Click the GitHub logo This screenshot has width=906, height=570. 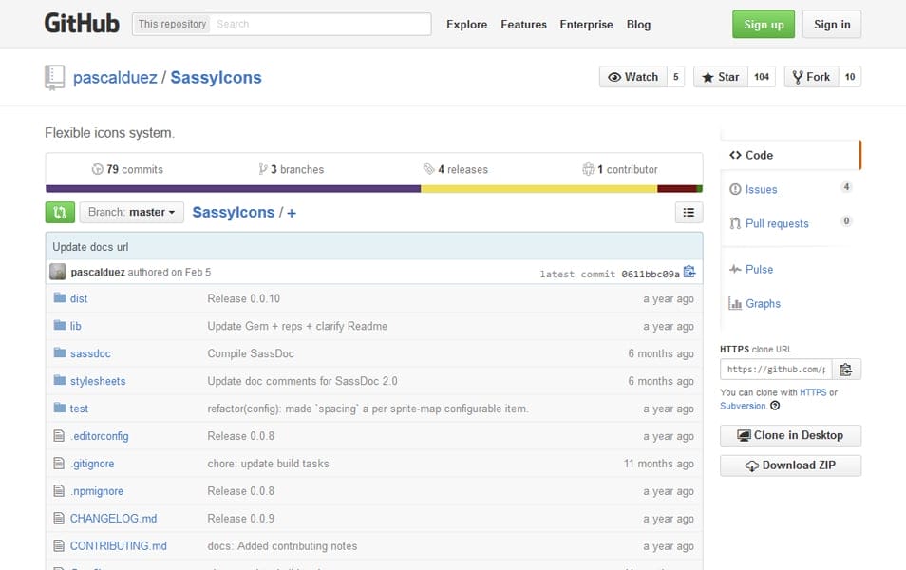pos(82,24)
